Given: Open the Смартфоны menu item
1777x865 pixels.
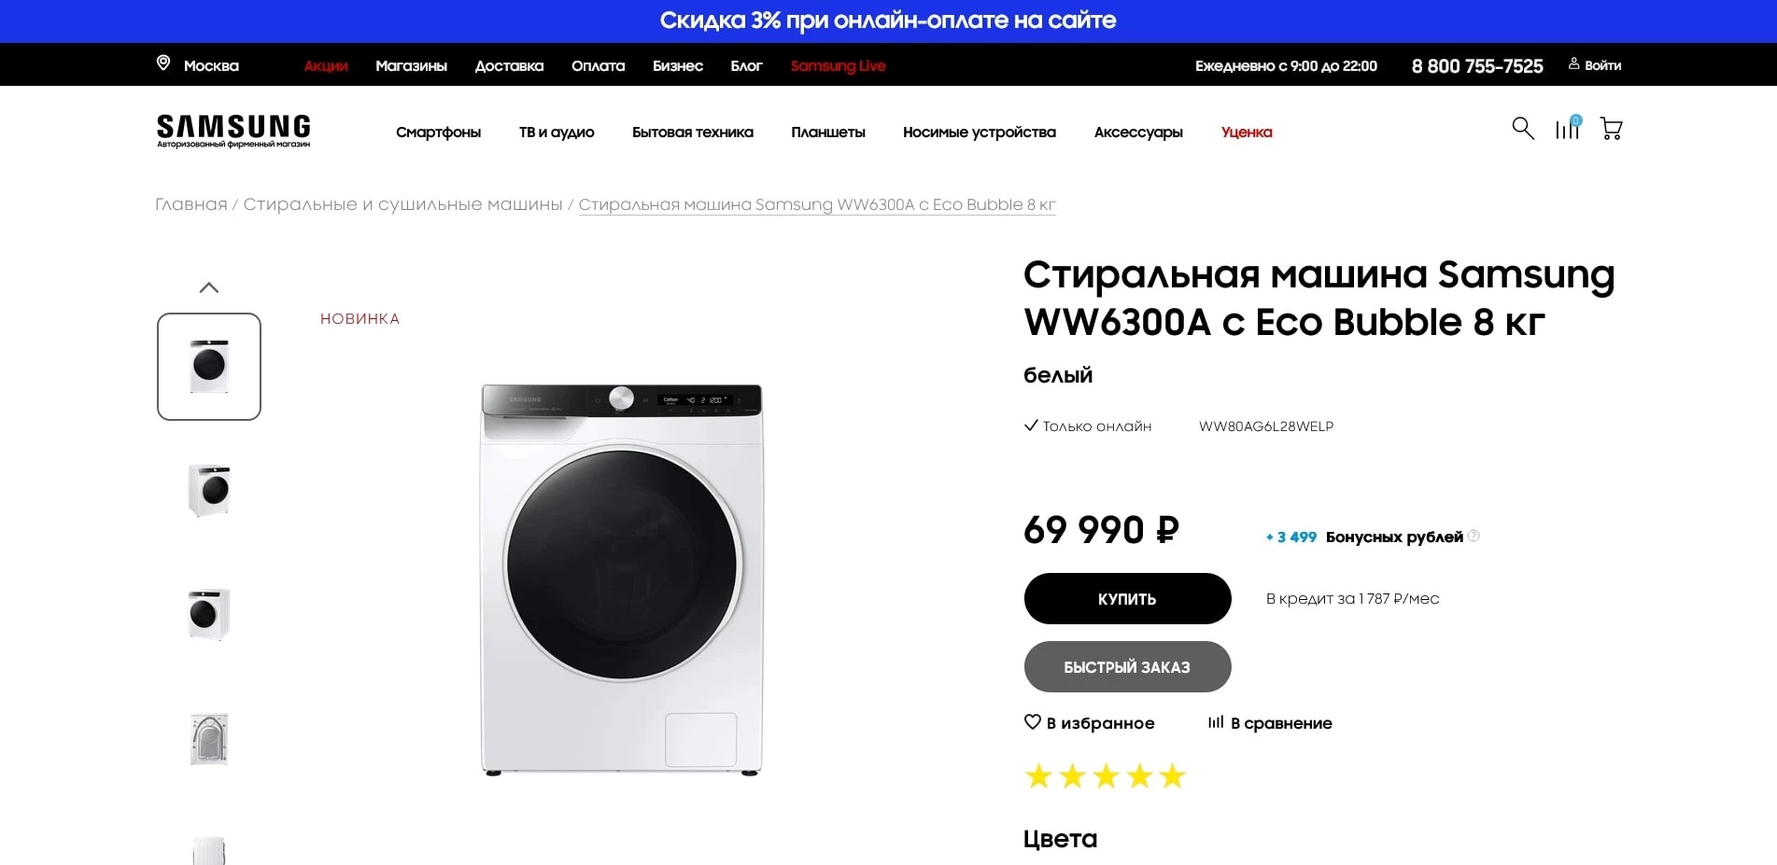Looking at the screenshot, I should 439,132.
